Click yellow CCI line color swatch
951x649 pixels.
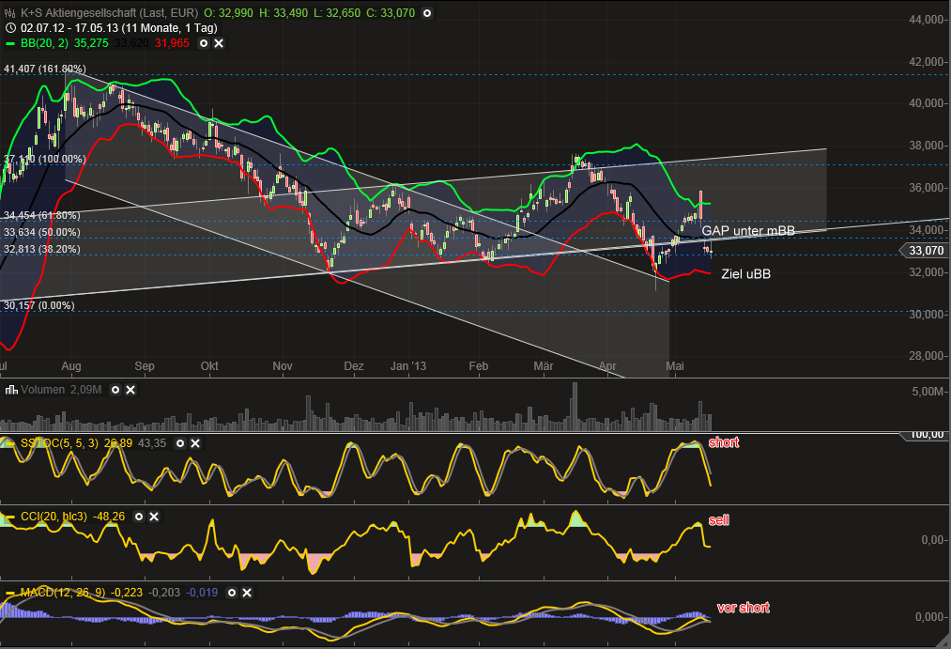(x=10, y=517)
